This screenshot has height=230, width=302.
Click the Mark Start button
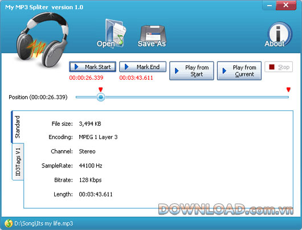click(x=92, y=67)
